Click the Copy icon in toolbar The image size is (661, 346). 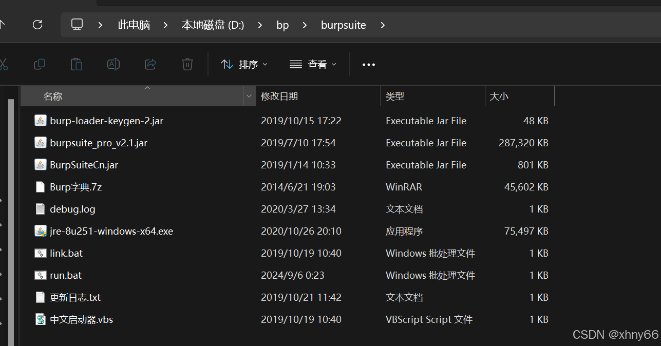[x=39, y=64]
